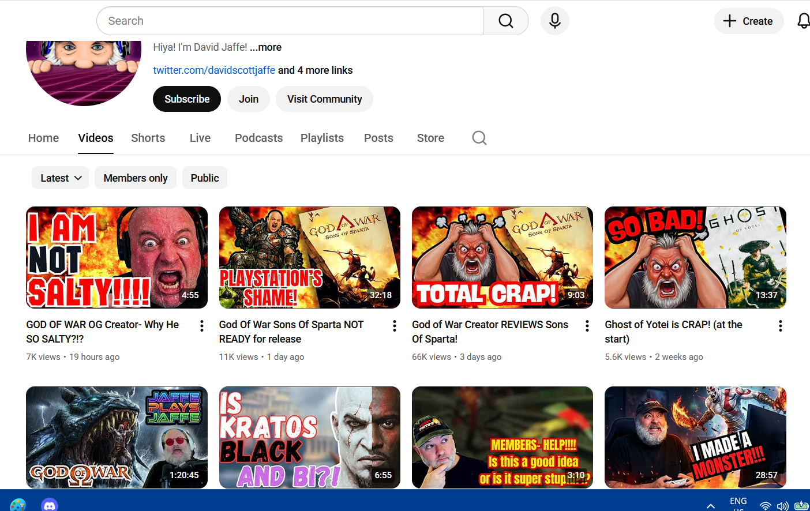Filter videos by Public chip
810x511 pixels.
(x=205, y=178)
